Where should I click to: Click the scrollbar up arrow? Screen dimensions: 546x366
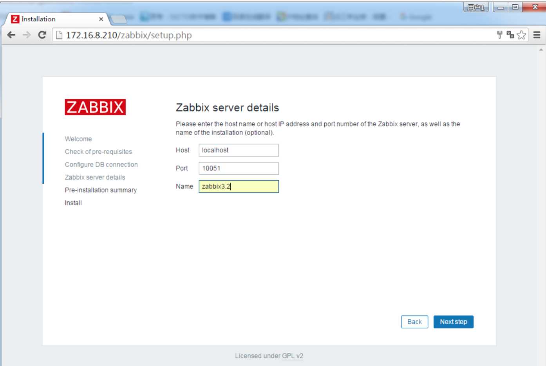541,50
